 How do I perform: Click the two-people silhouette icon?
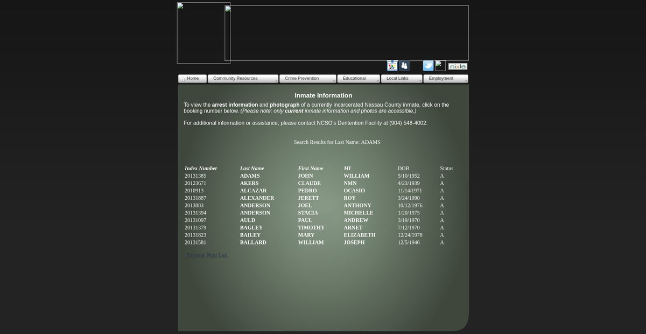pos(404,66)
